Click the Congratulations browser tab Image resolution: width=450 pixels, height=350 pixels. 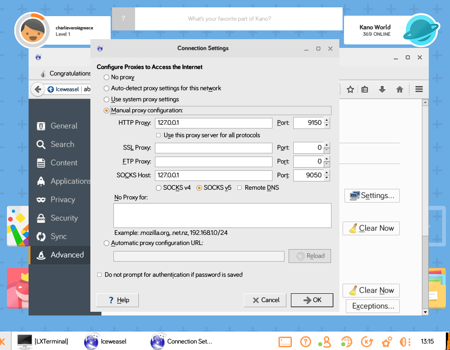[65, 74]
